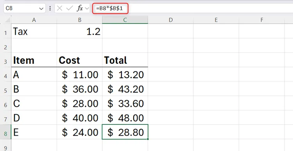
Task: Click item cell C in column A
Action: 34,103
